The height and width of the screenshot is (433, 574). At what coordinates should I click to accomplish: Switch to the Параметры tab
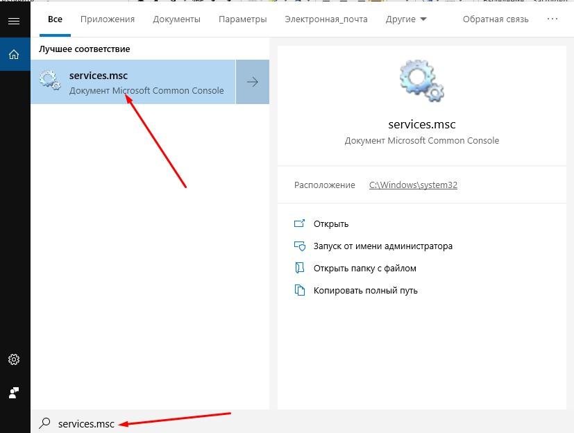point(242,19)
